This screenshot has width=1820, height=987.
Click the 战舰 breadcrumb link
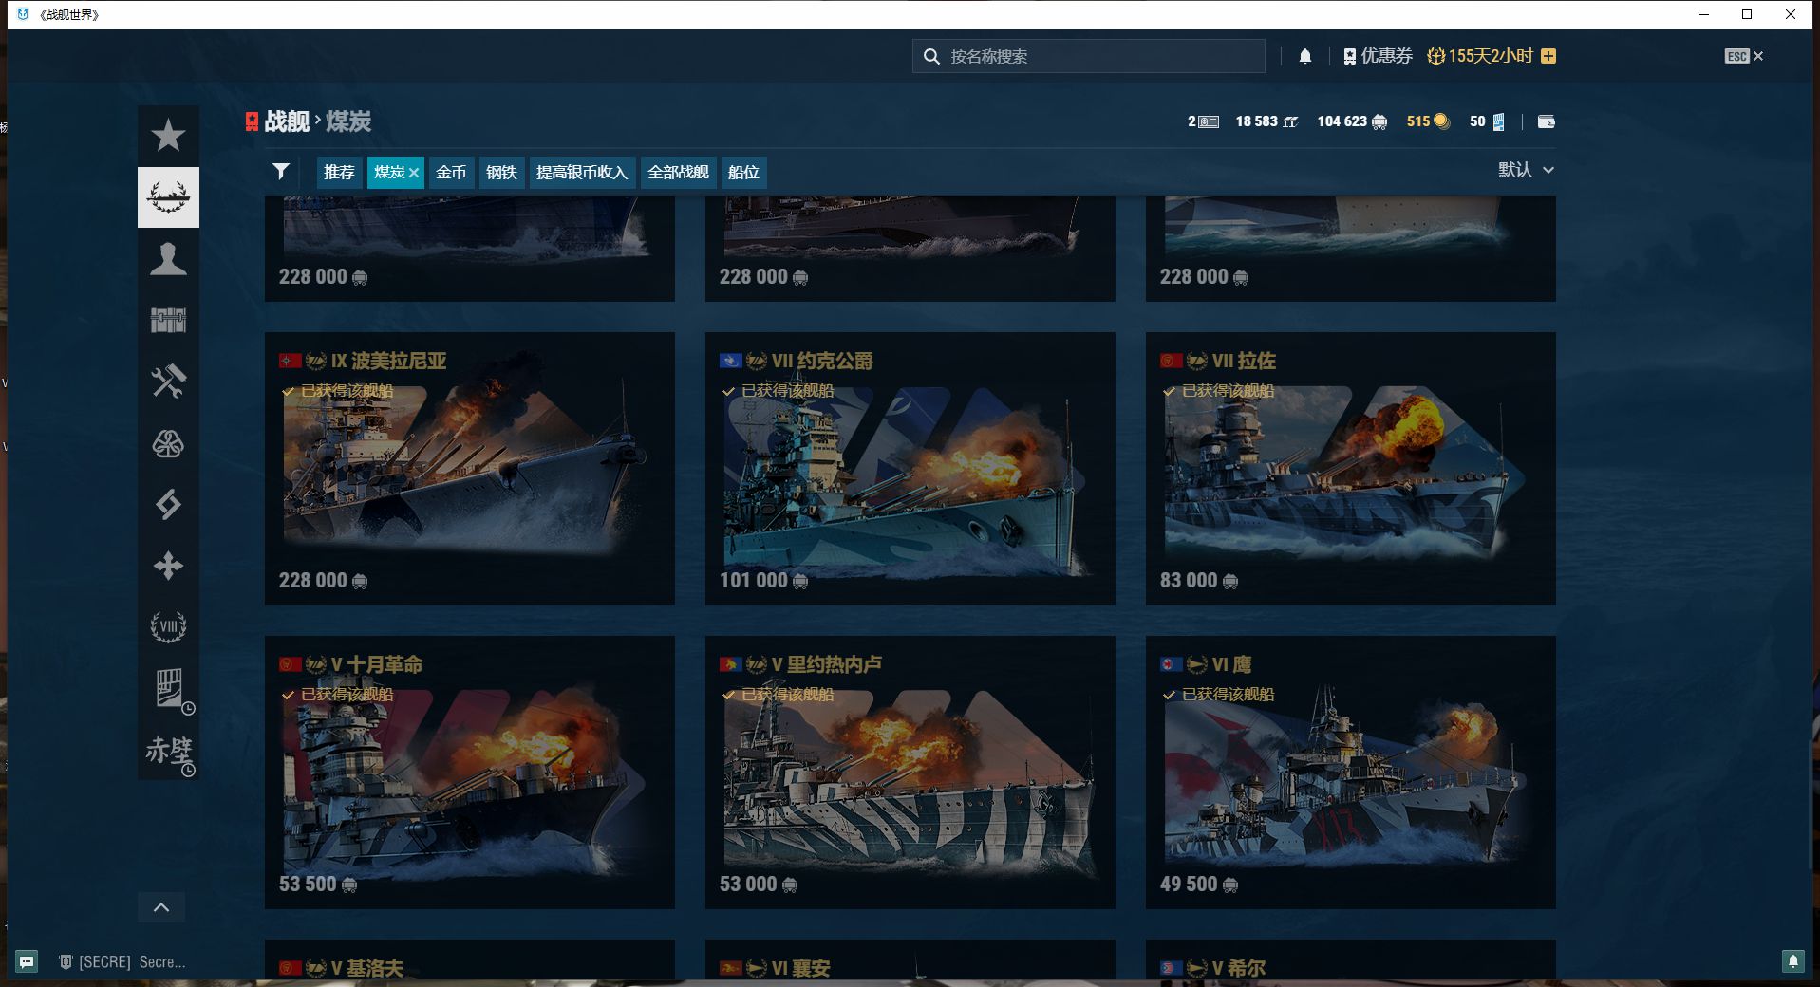[286, 121]
